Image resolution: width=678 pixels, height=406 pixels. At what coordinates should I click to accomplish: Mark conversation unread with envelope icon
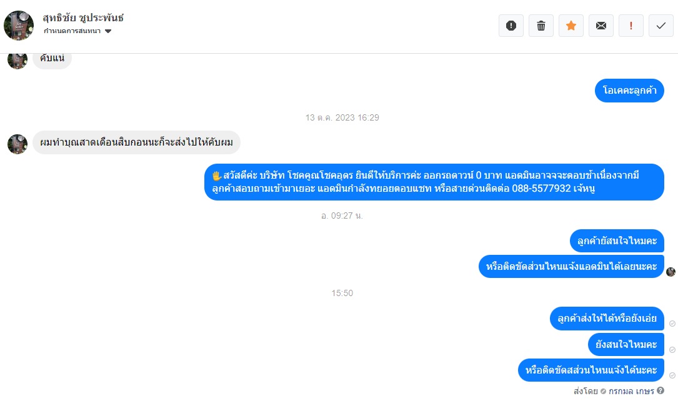coord(601,26)
